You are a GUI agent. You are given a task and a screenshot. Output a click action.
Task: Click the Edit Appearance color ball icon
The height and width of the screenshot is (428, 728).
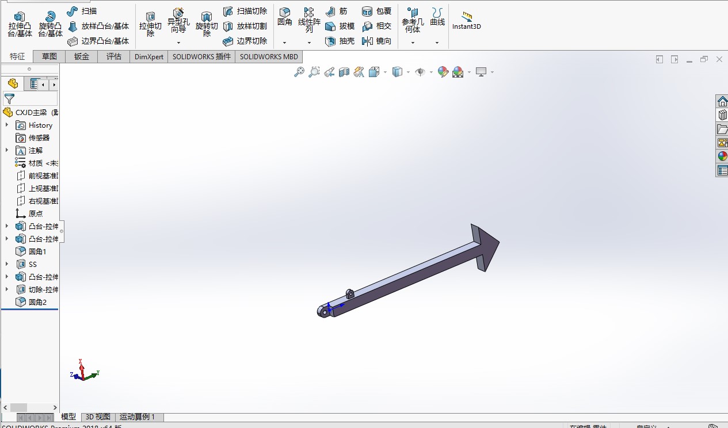(x=443, y=72)
